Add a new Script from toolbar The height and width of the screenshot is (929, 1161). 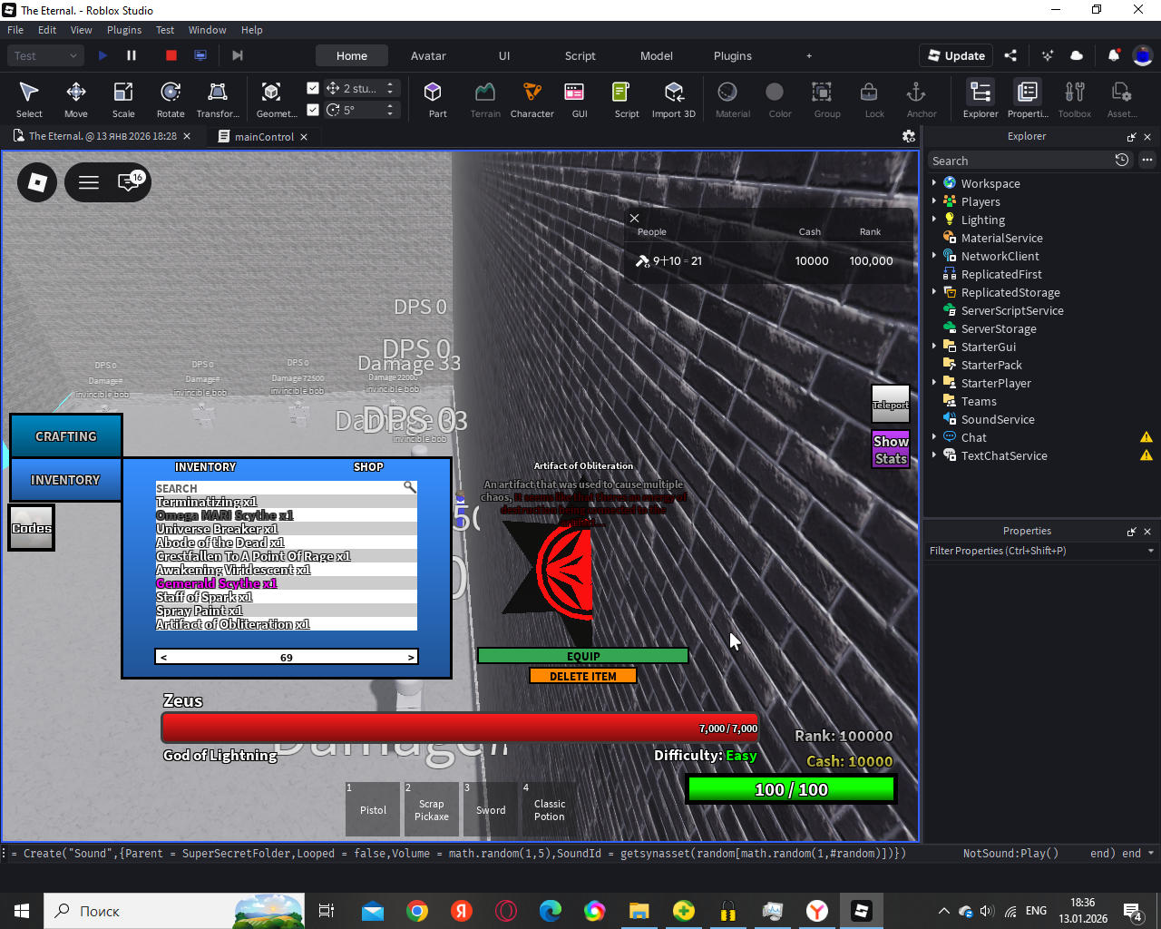pyautogui.click(x=627, y=99)
